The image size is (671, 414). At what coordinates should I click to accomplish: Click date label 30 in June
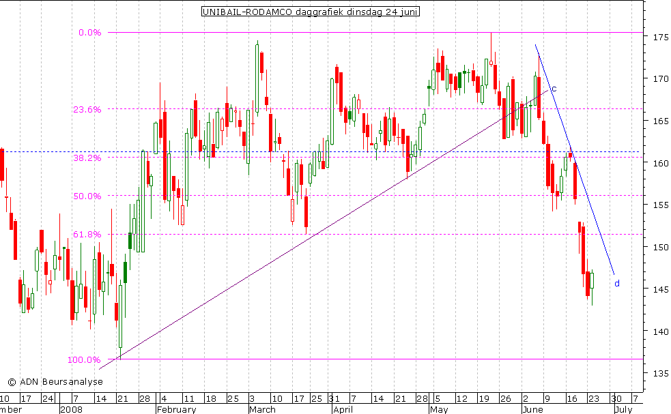point(616,399)
